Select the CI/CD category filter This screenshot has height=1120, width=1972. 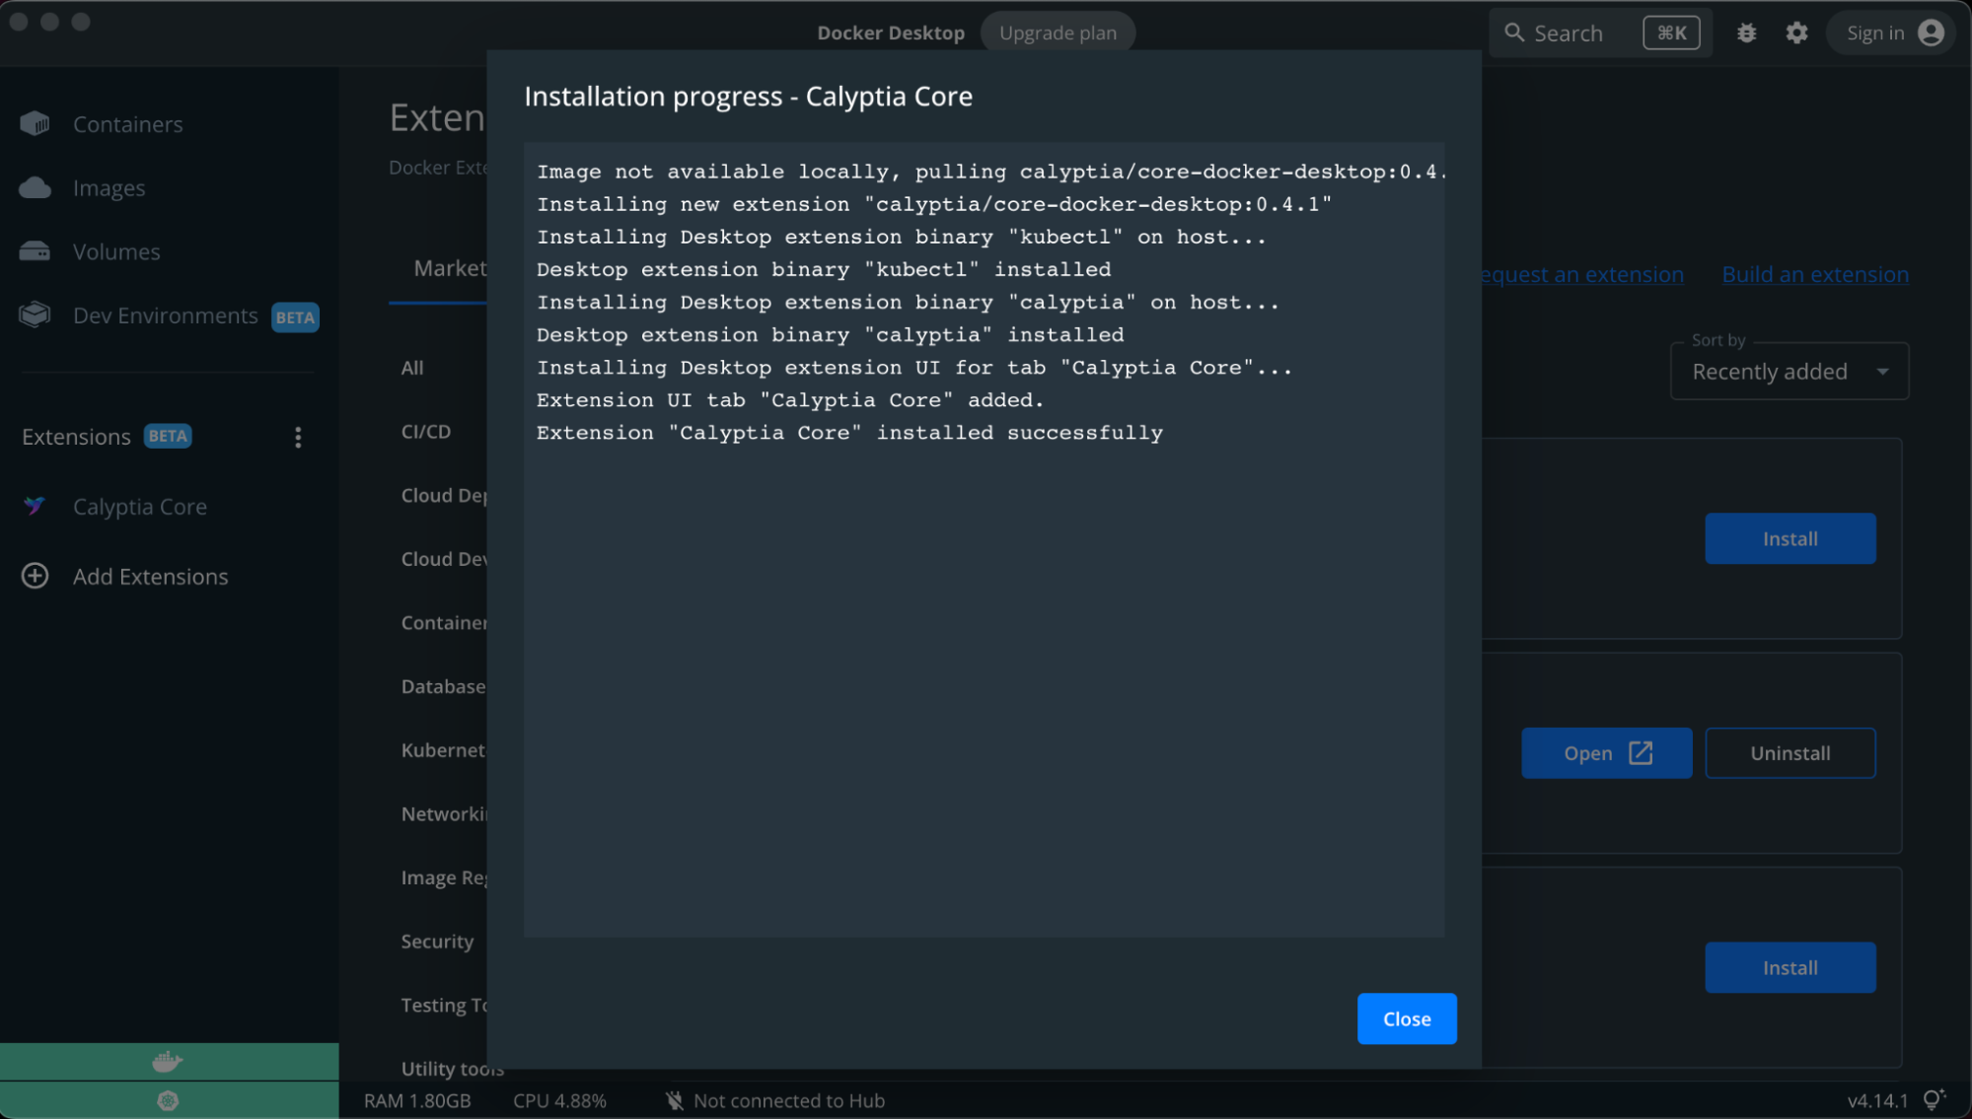click(425, 429)
